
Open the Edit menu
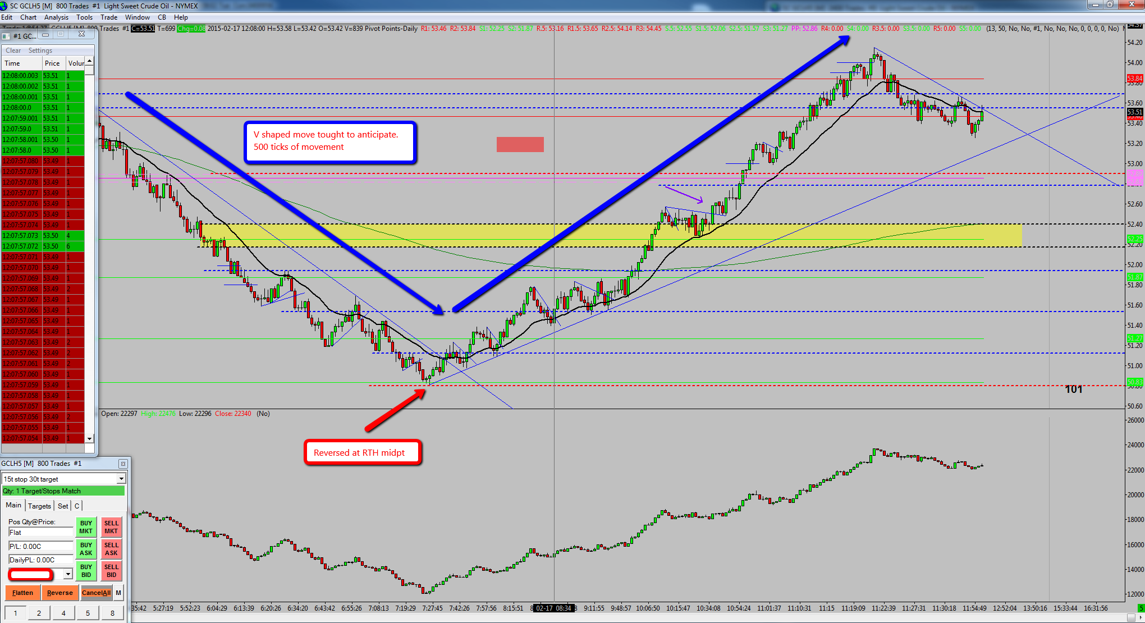(x=7, y=17)
